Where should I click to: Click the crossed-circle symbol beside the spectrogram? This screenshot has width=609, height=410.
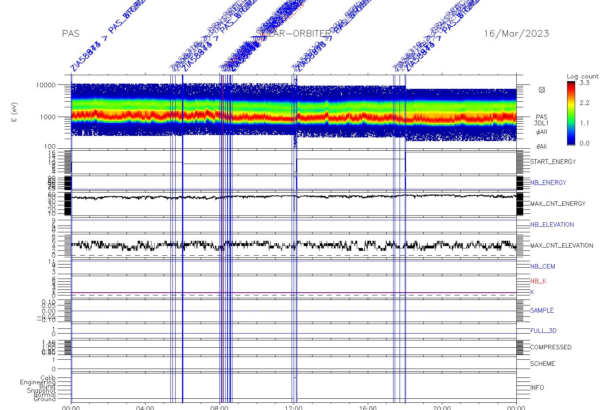542,90
